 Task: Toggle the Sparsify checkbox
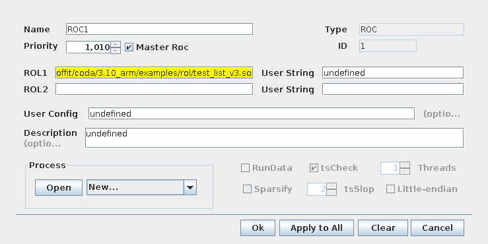point(247,189)
